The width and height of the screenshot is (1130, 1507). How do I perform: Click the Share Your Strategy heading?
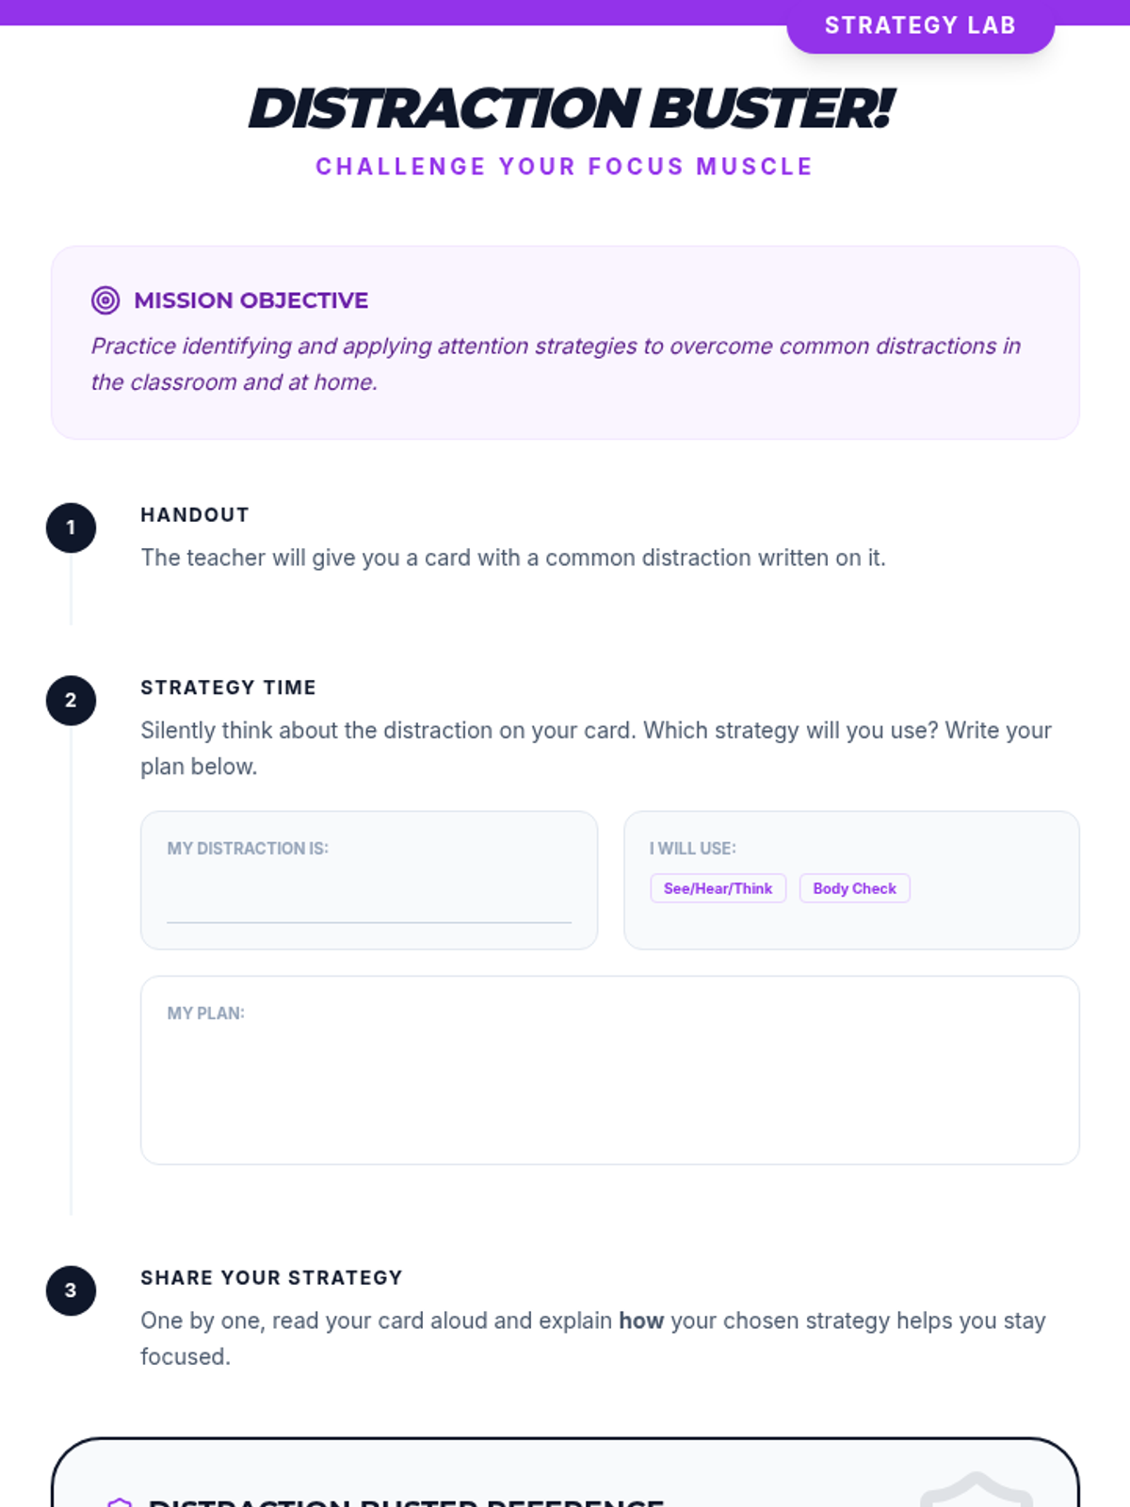pyautogui.click(x=271, y=1278)
